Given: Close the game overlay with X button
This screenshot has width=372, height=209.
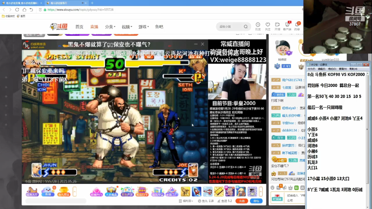Looking at the screenshot, I should [x=202, y=44].
